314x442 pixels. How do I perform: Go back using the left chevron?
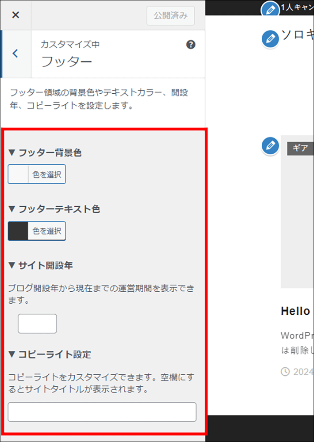coord(15,53)
